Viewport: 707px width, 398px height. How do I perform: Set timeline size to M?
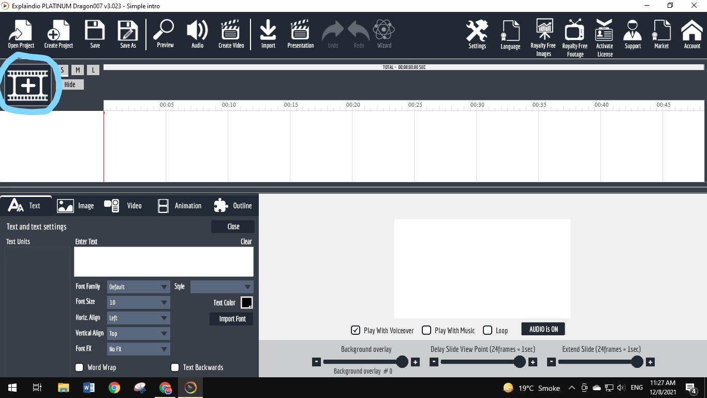click(78, 70)
